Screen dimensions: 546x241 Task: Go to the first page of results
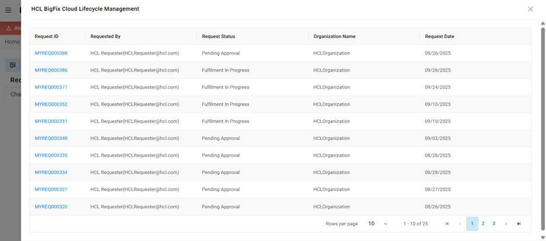pyautogui.click(x=447, y=223)
